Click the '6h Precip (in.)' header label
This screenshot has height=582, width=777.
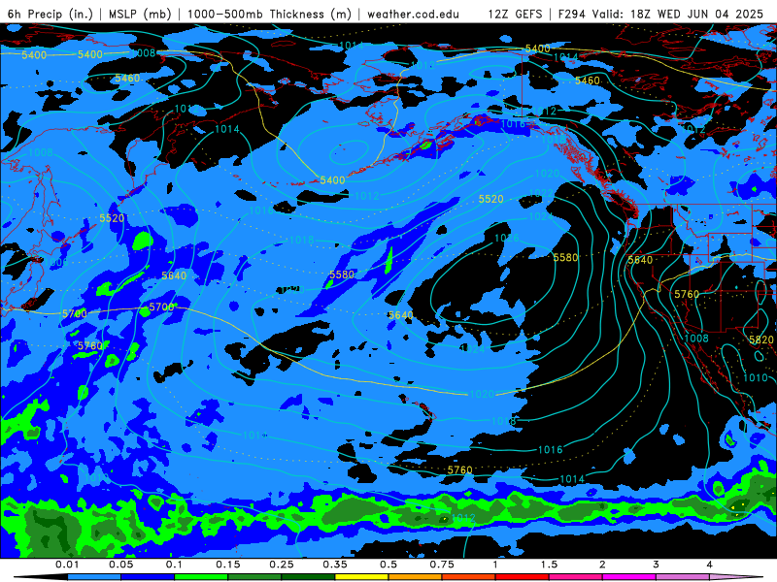coord(51,14)
